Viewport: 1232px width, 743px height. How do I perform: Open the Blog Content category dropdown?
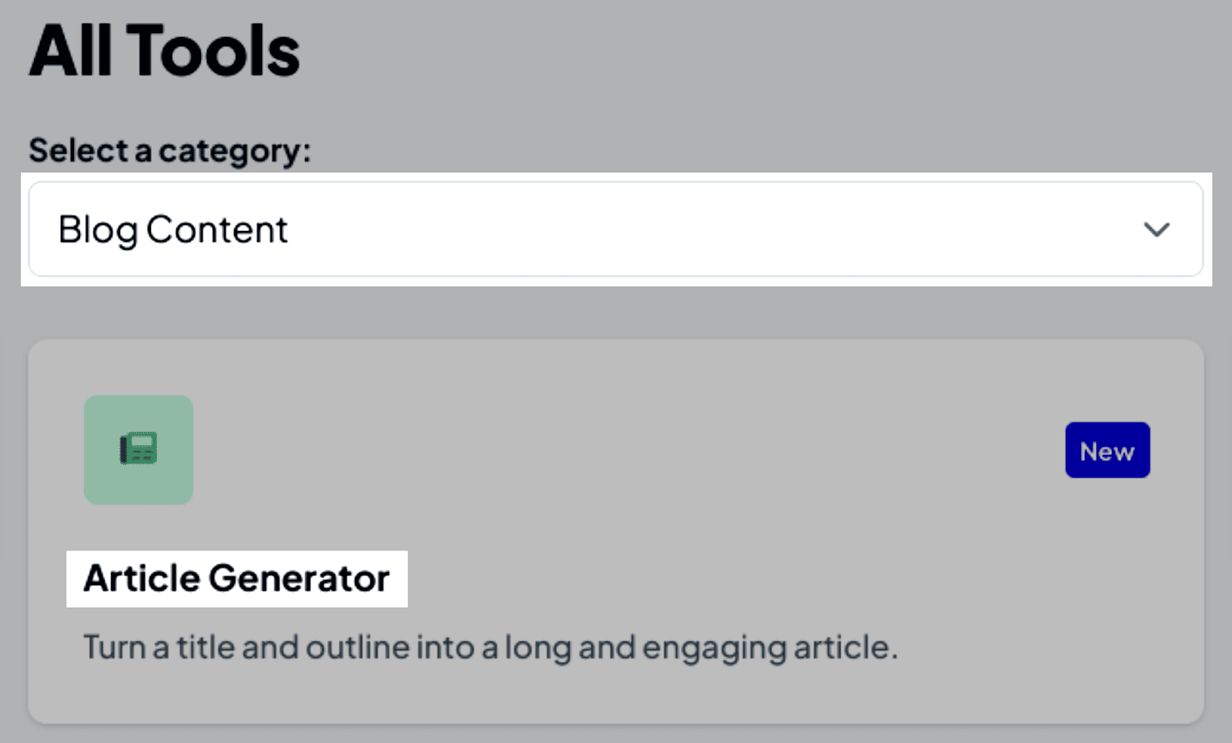(614, 229)
